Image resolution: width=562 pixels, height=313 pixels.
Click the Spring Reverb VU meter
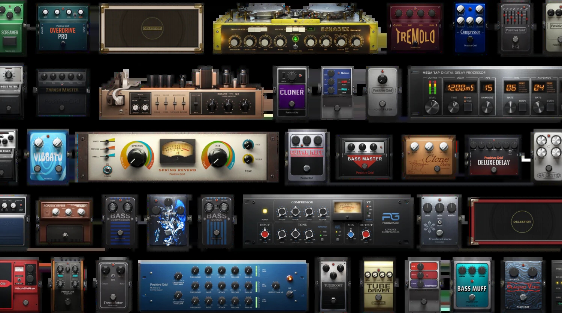point(177,151)
